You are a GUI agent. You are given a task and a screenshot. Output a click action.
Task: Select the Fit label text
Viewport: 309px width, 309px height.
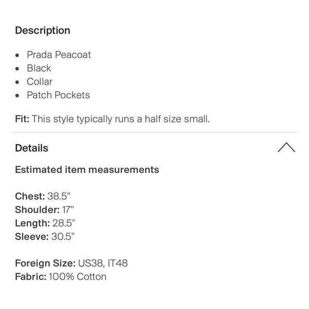coord(22,119)
